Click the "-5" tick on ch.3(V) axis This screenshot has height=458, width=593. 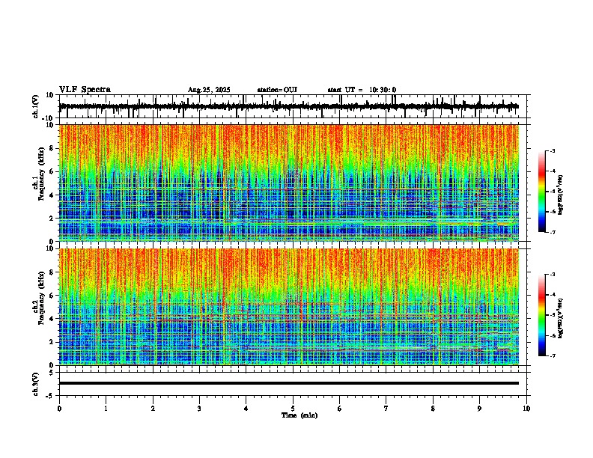pyautogui.click(x=50, y=396)
